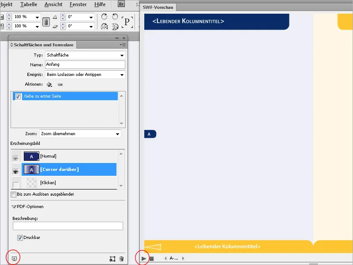Convert button to object icon
353x265 pixels.
point(113,259)
